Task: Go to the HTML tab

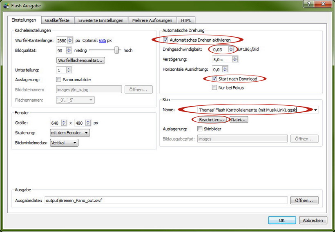Action: point(186,20)
